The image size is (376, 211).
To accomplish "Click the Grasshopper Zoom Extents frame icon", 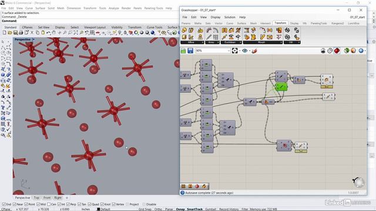I will (x=235, y=51).
